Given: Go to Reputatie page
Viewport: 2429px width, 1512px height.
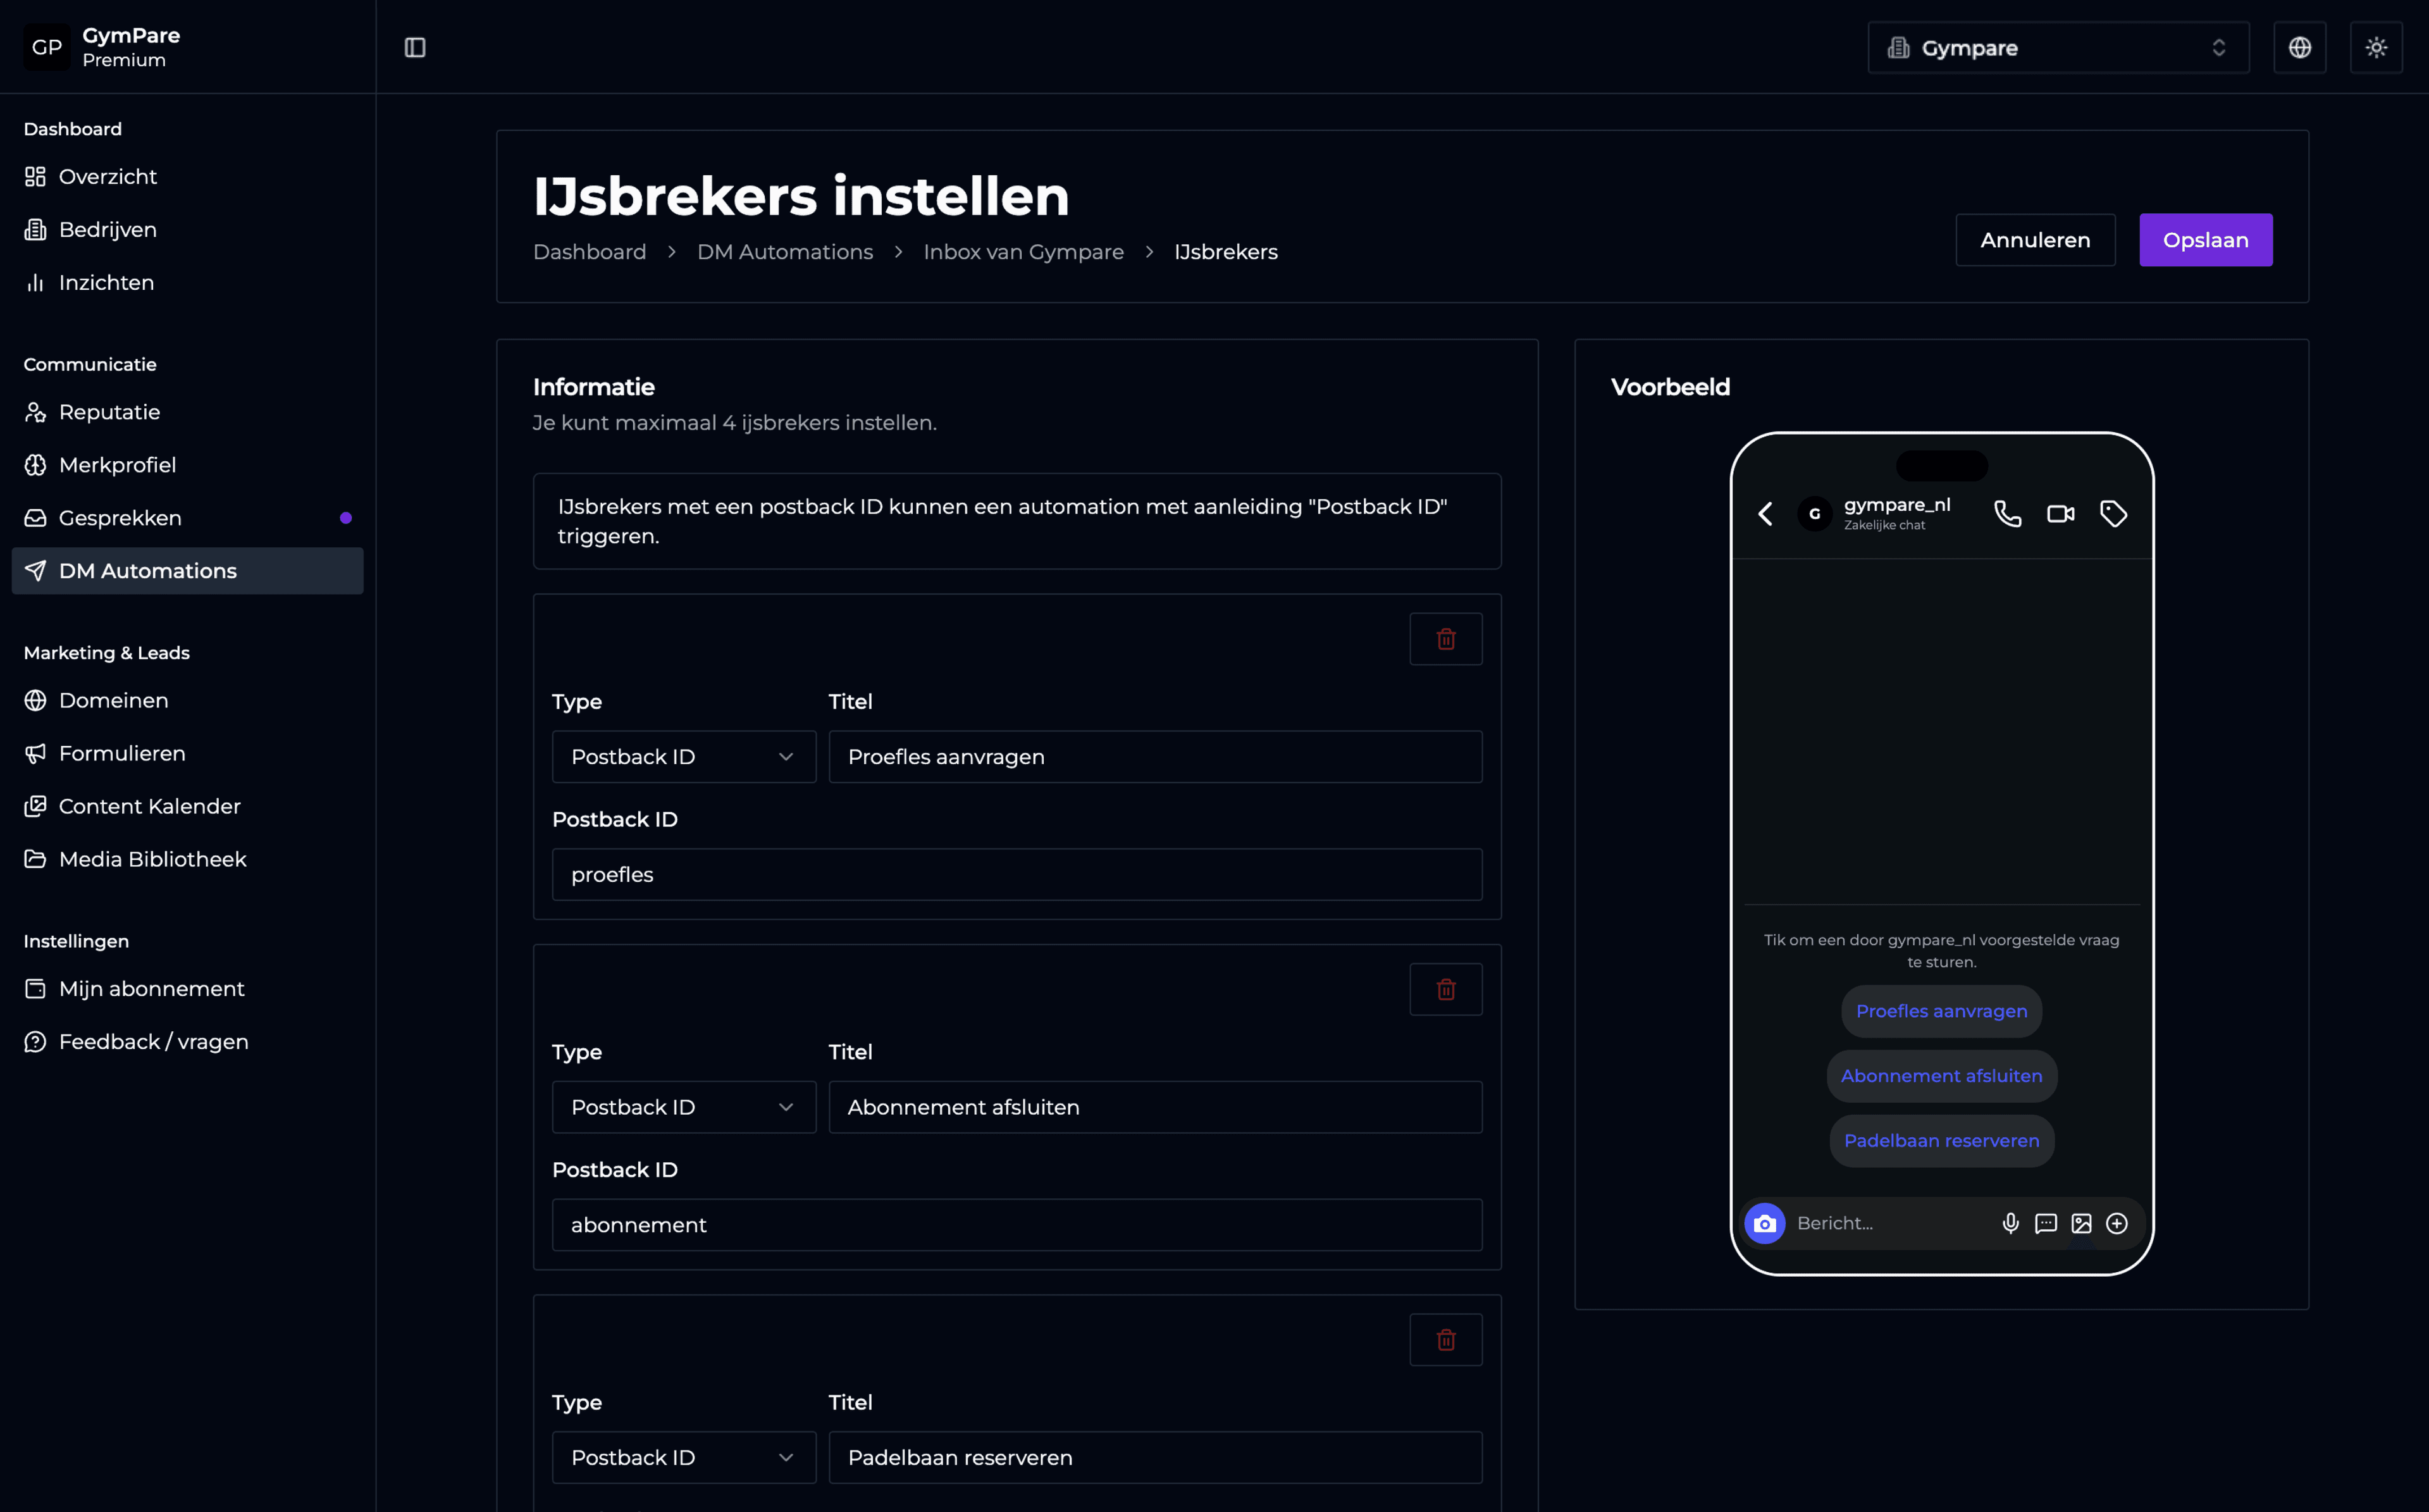Looking at the screenshot, I should (187, 412).
